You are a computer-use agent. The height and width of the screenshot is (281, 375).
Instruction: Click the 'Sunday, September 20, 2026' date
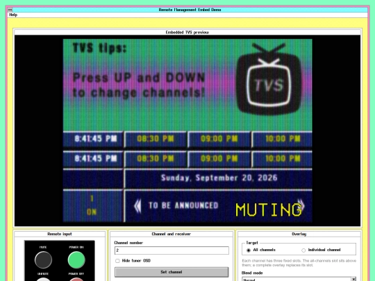click(219, 178)
